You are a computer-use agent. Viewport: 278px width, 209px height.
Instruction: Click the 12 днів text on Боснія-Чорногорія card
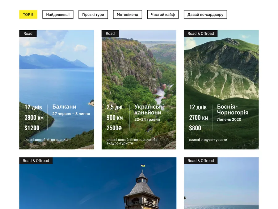coord(198,107)
